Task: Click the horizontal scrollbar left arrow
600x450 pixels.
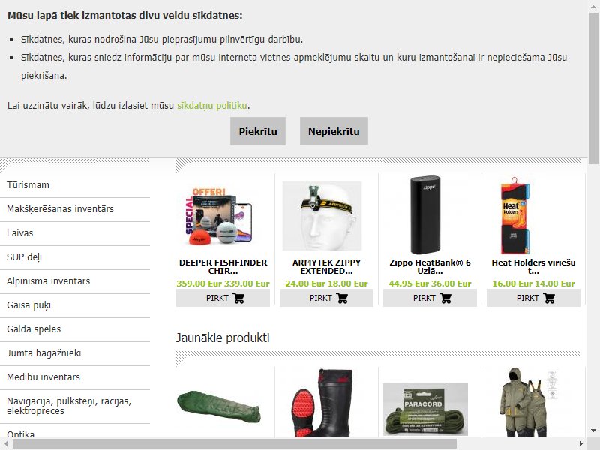Action: coord(6,444)
